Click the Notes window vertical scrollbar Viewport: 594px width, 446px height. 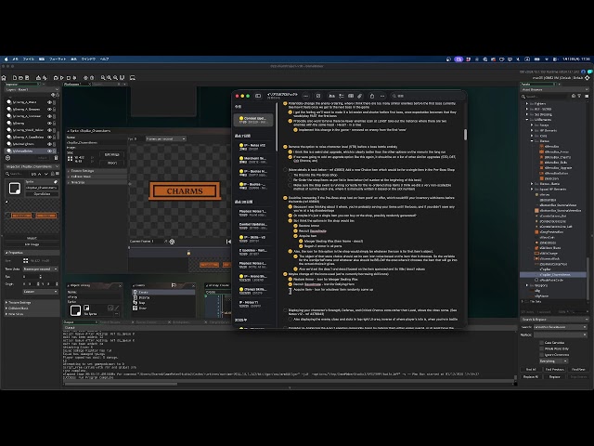[x=465, y=135]
